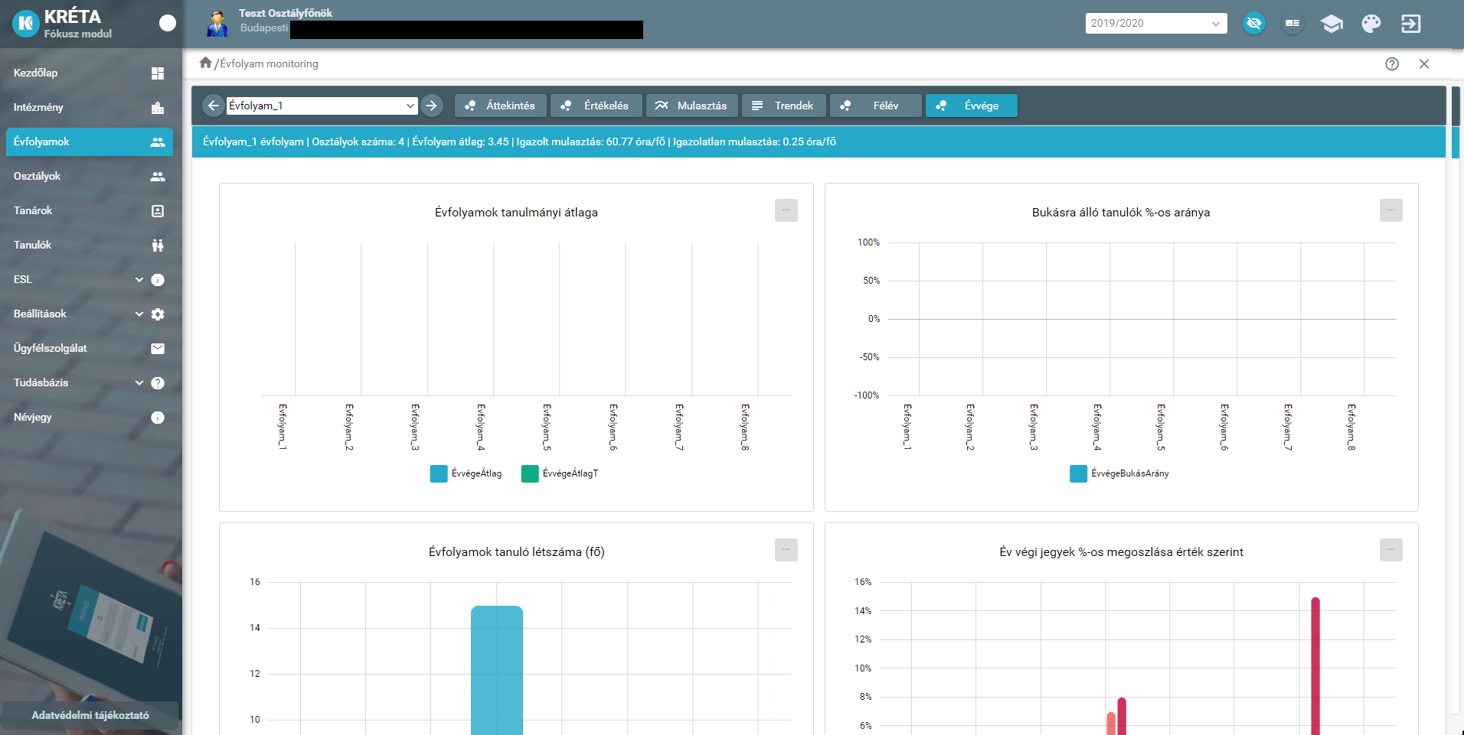Click the home breadcrumb icon
The image size is (1464, 735).
point(205,63)
